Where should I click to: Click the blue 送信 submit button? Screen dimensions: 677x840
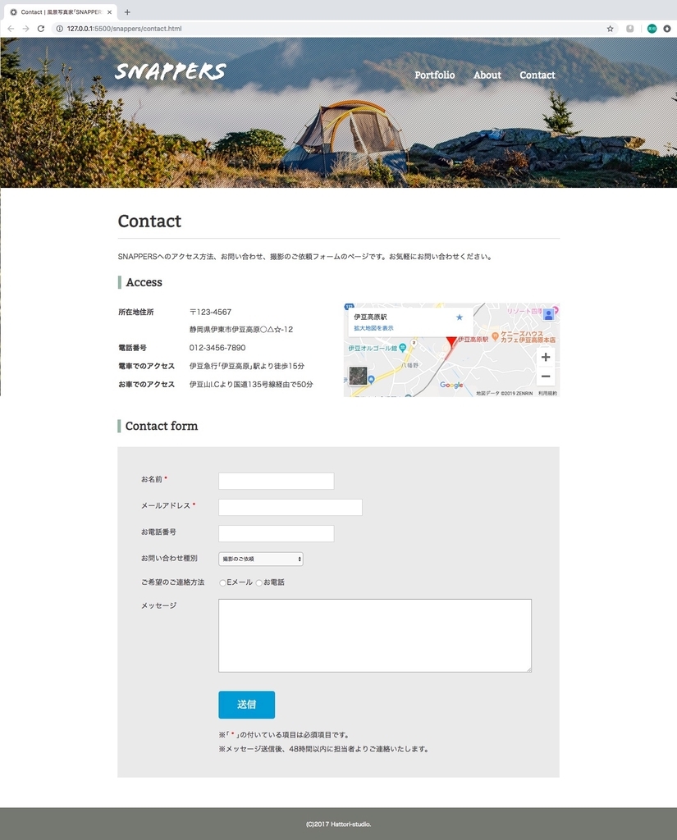[x=246, y=705]
